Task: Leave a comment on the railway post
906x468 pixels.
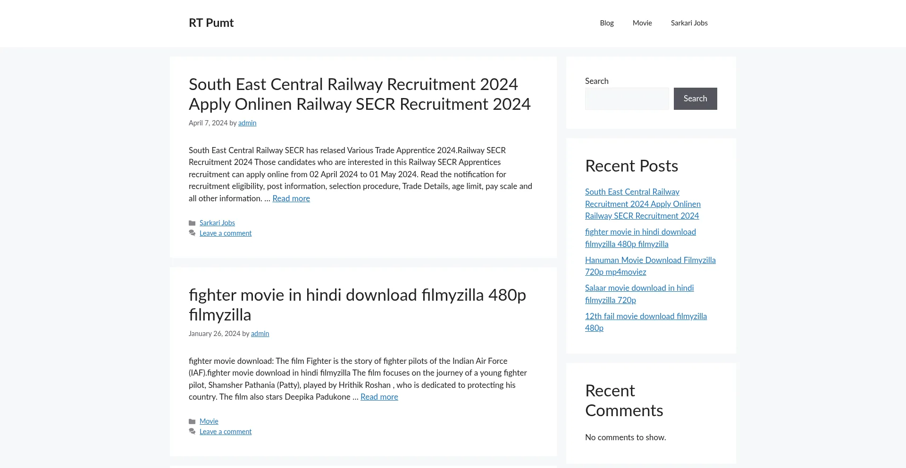Action: point(225,233)
